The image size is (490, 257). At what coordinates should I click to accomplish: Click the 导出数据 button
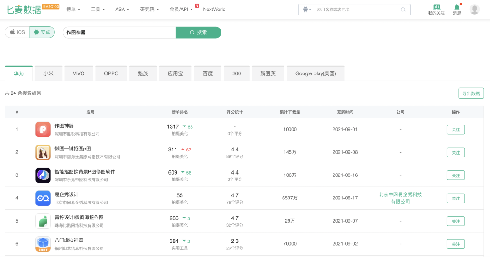click(471, 93)
